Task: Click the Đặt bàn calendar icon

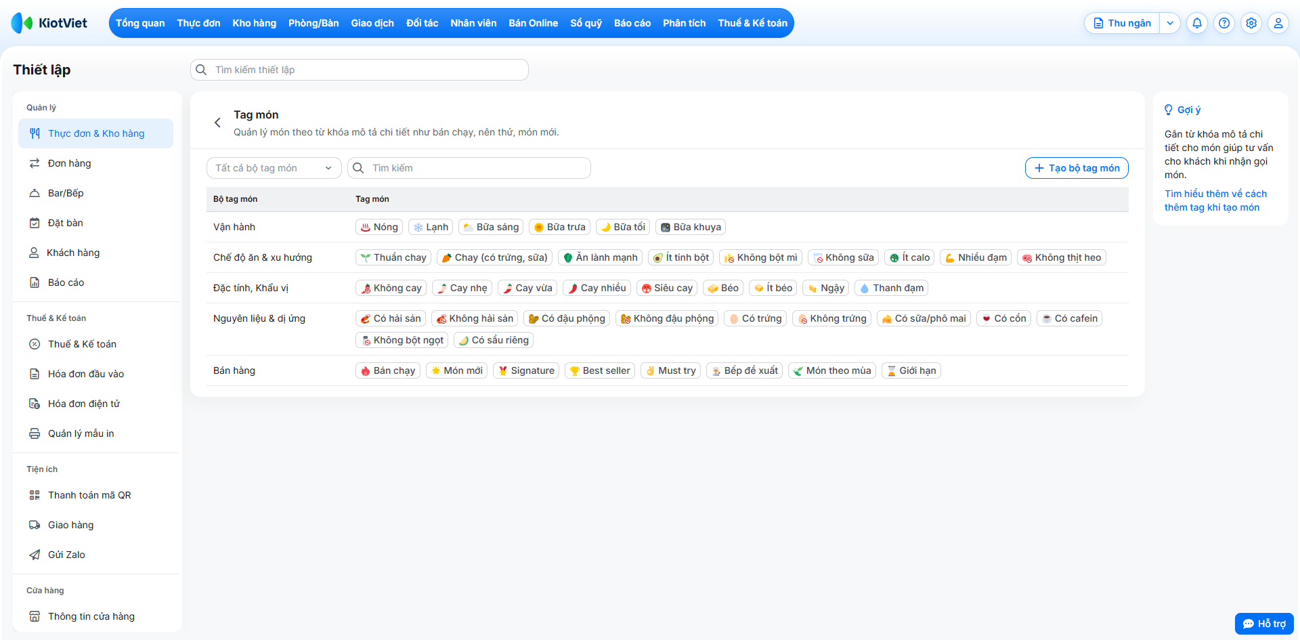Action: pyautogui.click(x=35, y=223)
